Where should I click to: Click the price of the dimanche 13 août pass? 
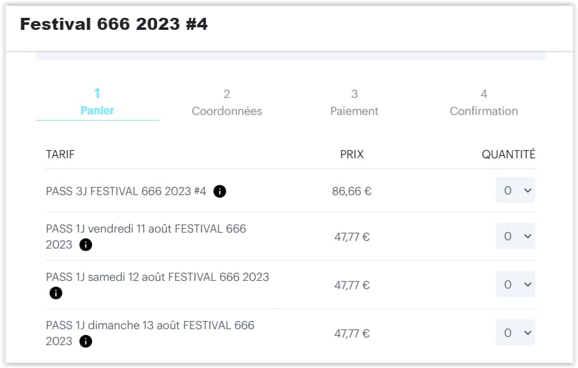click(x=352, y=333)
